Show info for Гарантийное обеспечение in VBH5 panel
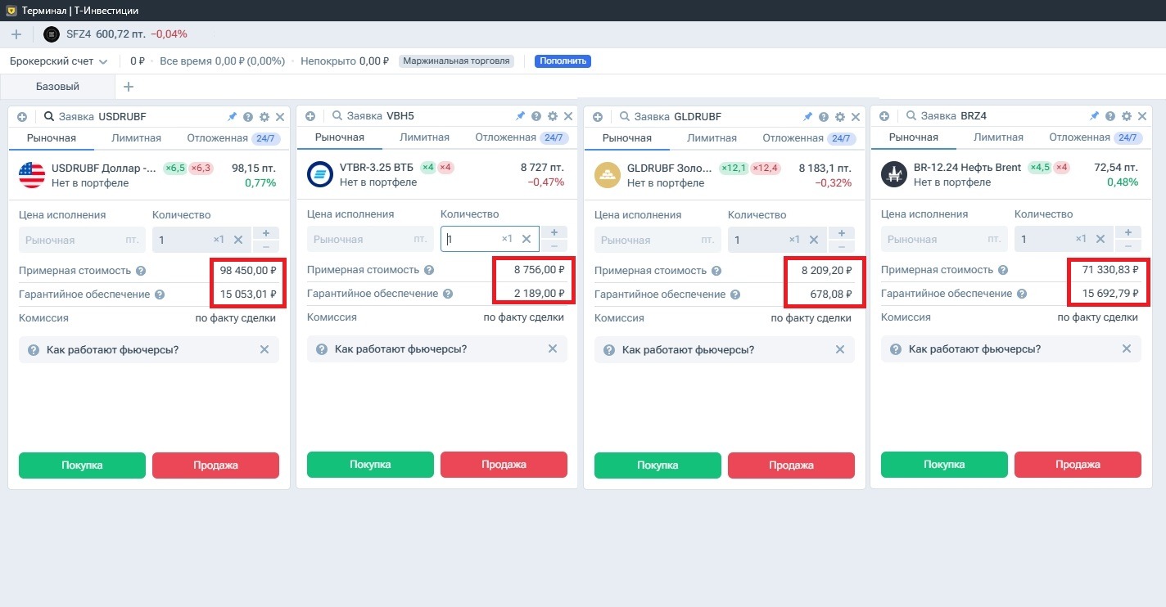 [448, 294]
